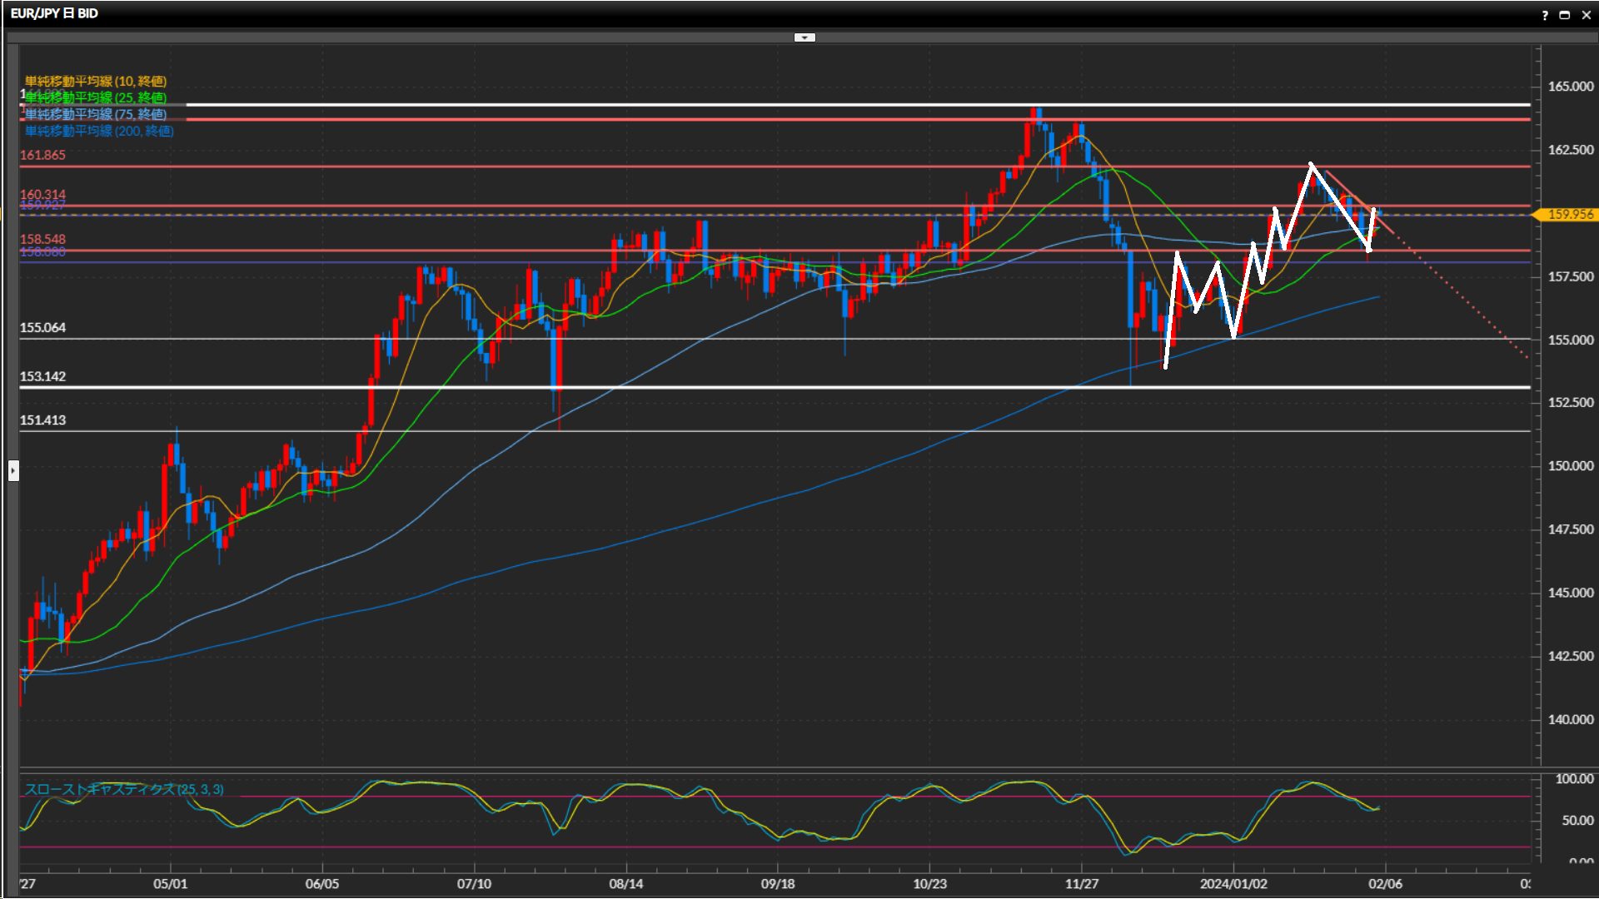The width and height of the screenshot is (1599, 899).
Task: Maximize the EUR/JPY chart window
Action: 1565,15
